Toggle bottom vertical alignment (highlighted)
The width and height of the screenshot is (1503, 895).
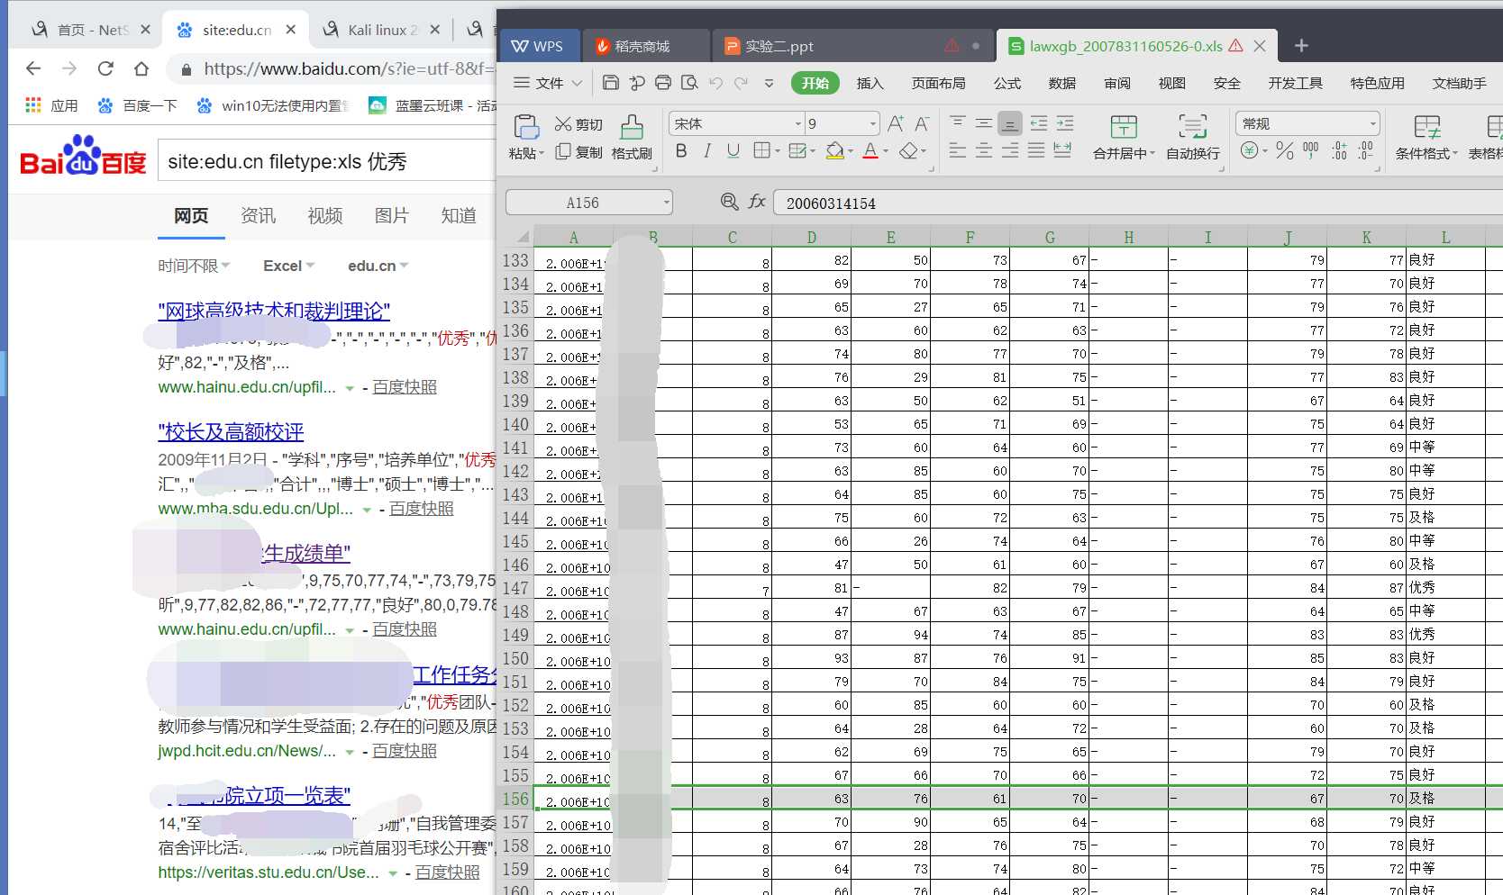1010,123
